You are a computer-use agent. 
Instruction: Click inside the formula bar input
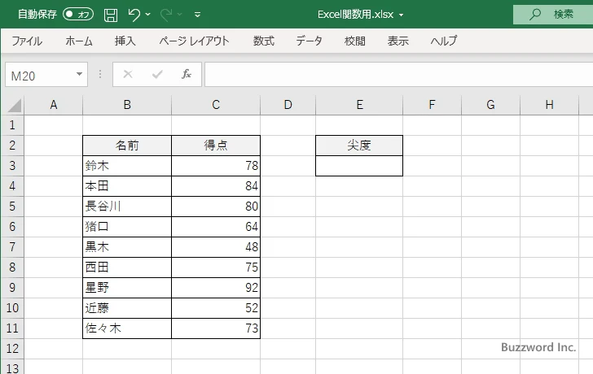tap(391, 74)
